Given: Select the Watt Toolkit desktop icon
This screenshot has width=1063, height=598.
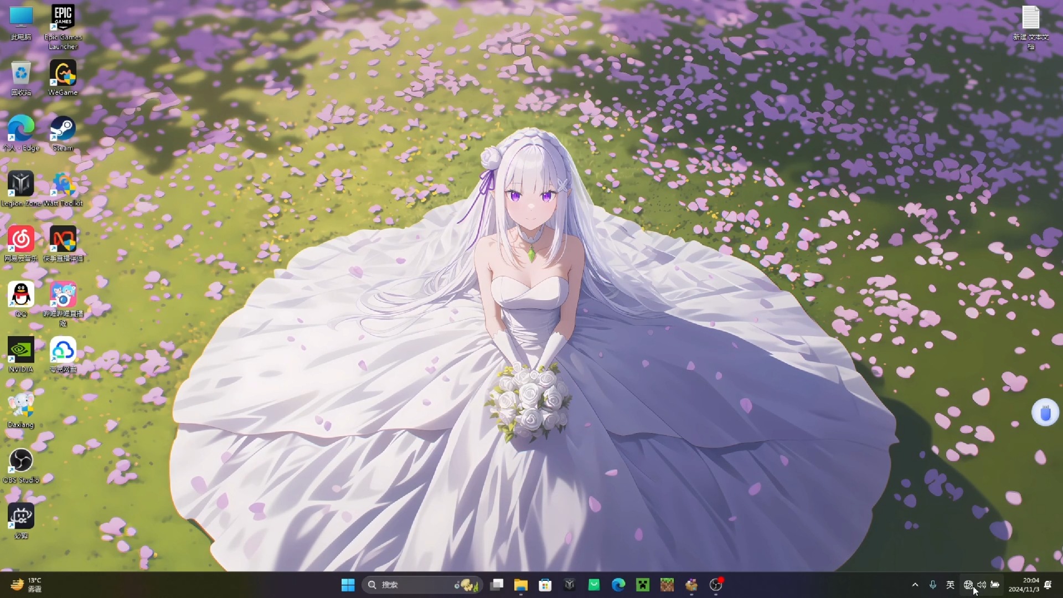Looking at the screenshot, I should click(63, 189).
